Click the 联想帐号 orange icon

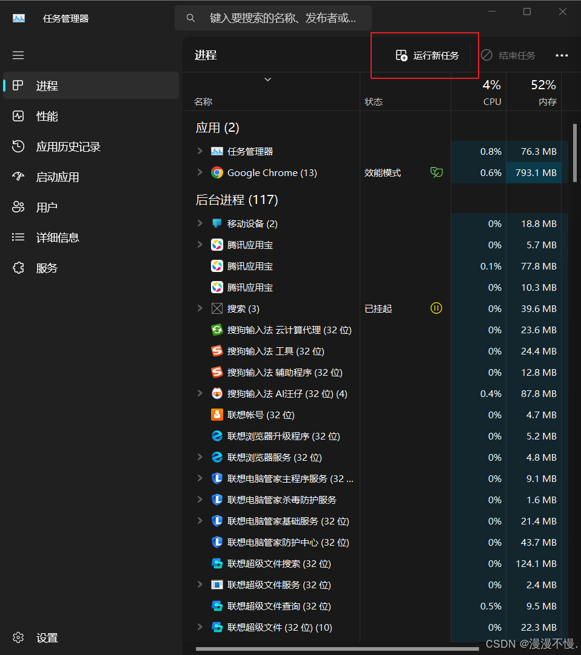[217, 415]
